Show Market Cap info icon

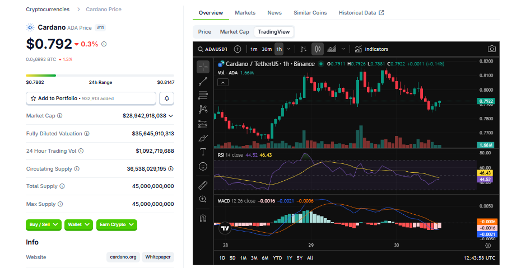pos(60,116)
